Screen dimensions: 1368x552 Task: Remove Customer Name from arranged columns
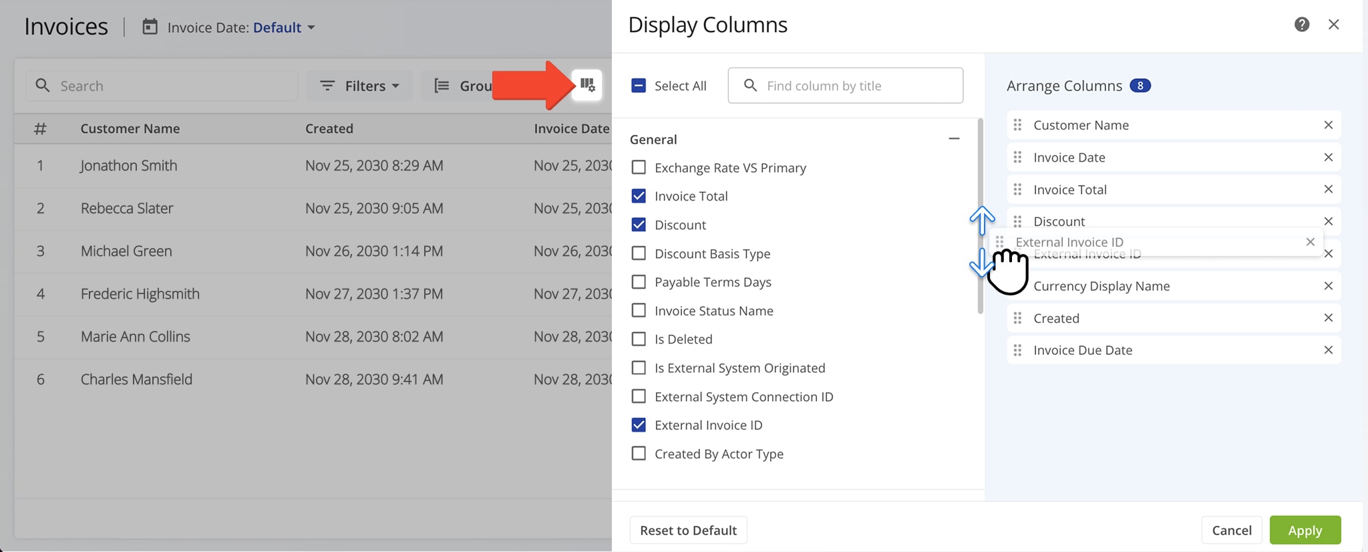(x=1328, y=125)
